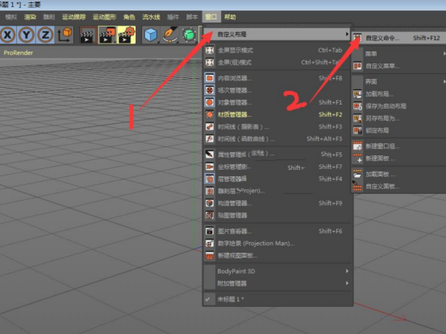This screenshot has width=446, height=334.
Task: Click 新建窗口组 entry
Action: click(398, 146)
